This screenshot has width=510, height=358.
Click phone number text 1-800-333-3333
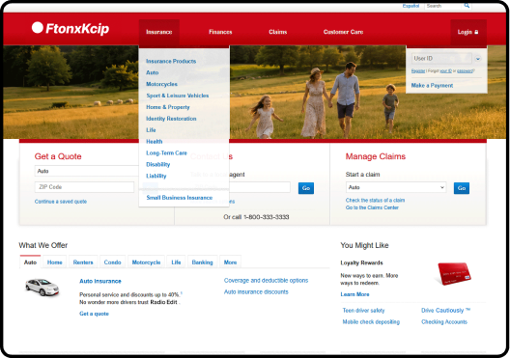pos(266,217)
